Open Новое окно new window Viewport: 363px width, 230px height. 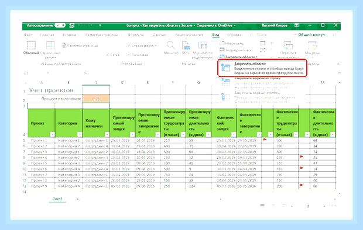232,43
